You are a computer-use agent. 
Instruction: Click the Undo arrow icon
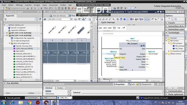point(45,8)
